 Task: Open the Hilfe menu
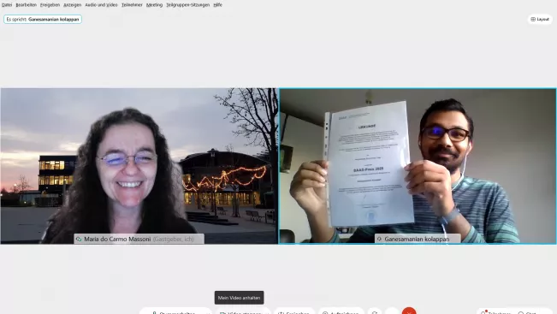point(218,5)
